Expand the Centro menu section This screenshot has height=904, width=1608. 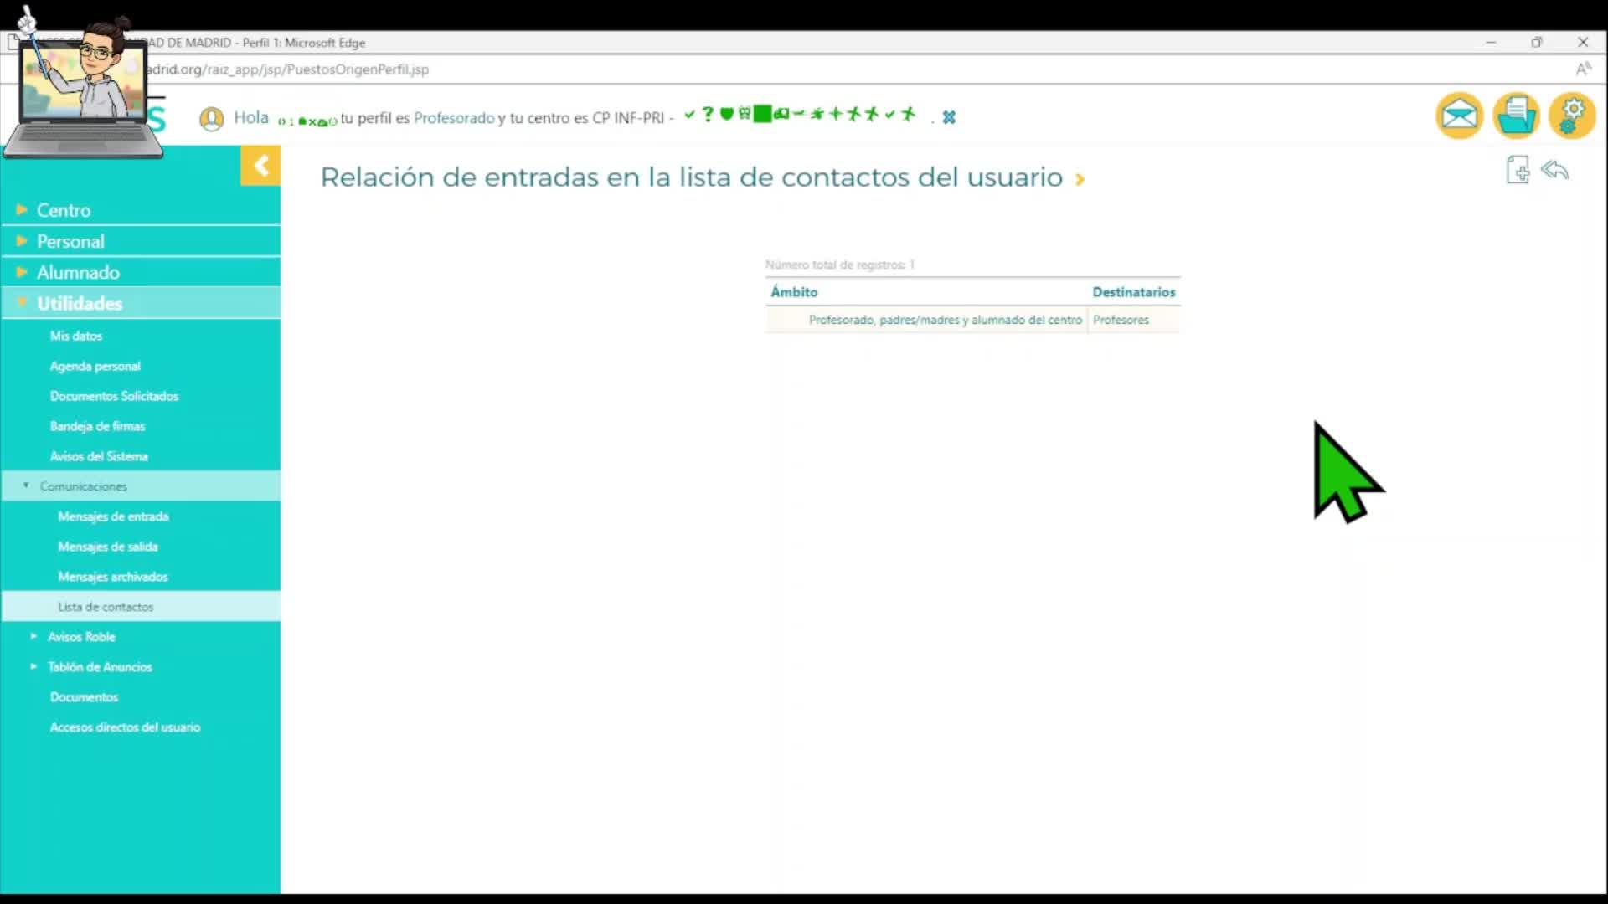[x=64, y=210]
